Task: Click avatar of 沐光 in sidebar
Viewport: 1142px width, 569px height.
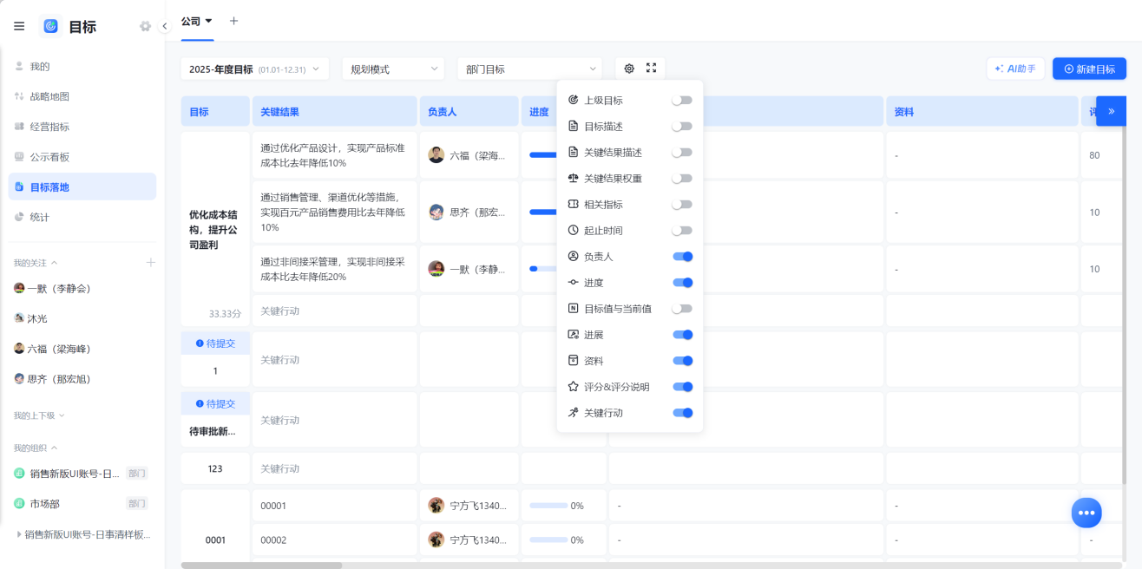Action: coord(19,318)
